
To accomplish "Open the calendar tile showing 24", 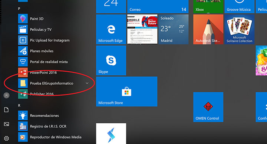I will [x=111, y=6].
